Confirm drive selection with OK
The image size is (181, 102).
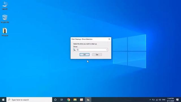85,55
